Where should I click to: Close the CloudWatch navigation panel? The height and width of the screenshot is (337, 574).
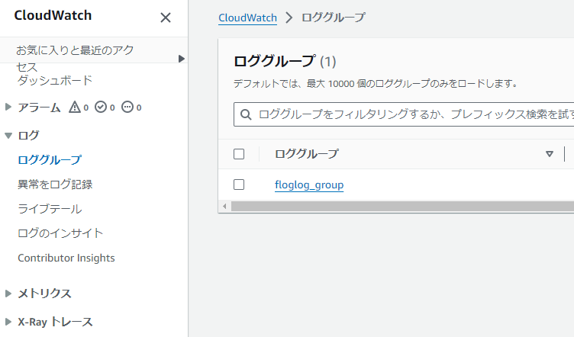pos(166,18)
